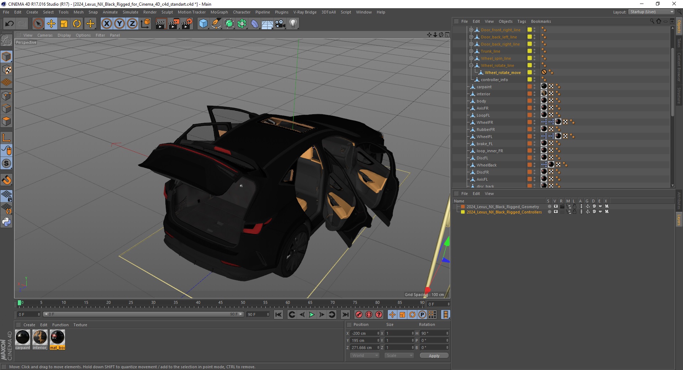Collapse the Wheel_rotate_line tree node
This screenshot has height=370, width=683.
(471, 65)
